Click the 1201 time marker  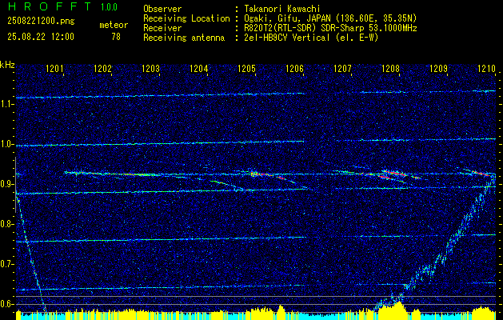54,68
